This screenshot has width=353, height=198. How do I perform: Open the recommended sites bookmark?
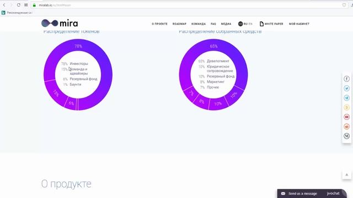point(17,13)
